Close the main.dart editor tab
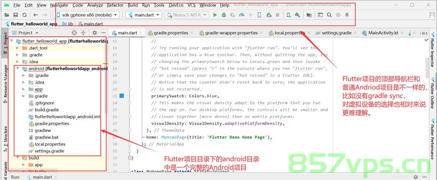 coord(141,33)
